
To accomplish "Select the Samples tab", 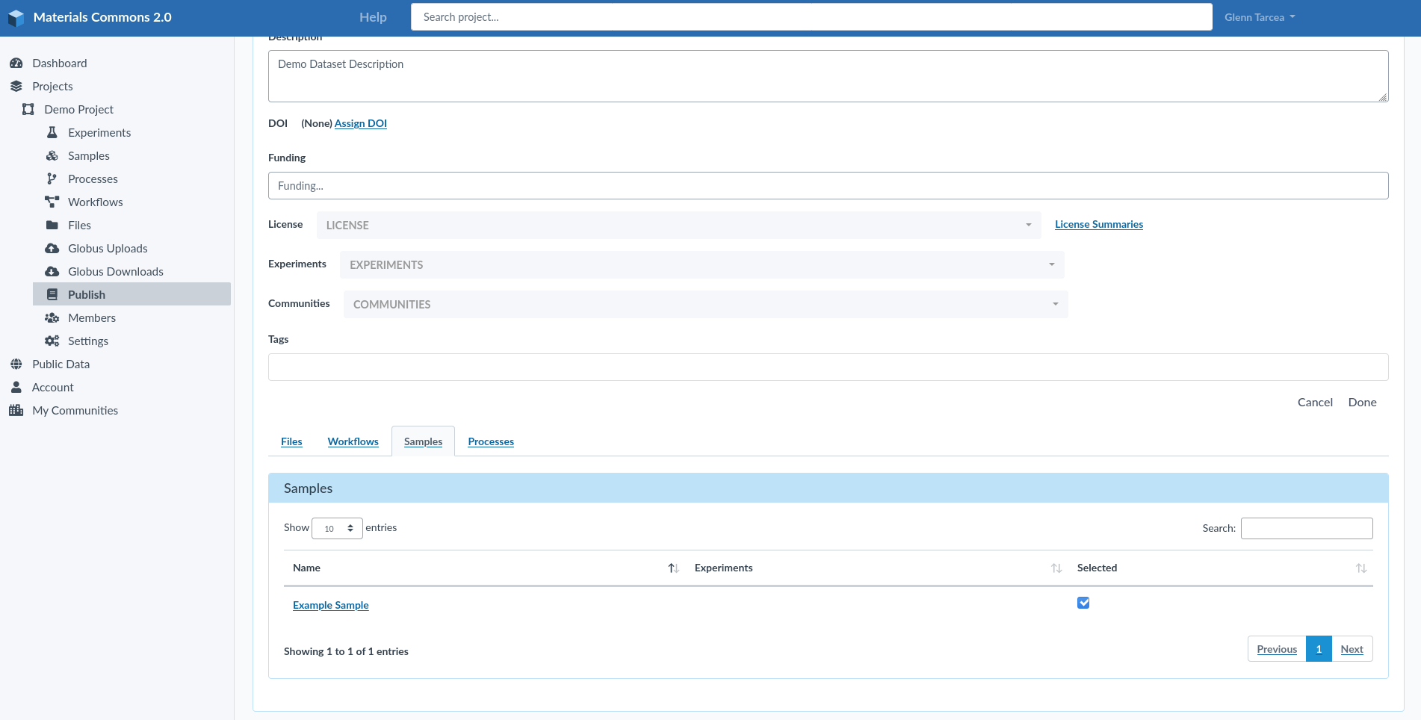I will point(423,442).
